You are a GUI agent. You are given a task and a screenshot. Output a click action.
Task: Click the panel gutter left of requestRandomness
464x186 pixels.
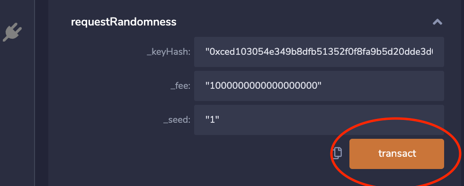pyautogui.click(x=42, y=93)
